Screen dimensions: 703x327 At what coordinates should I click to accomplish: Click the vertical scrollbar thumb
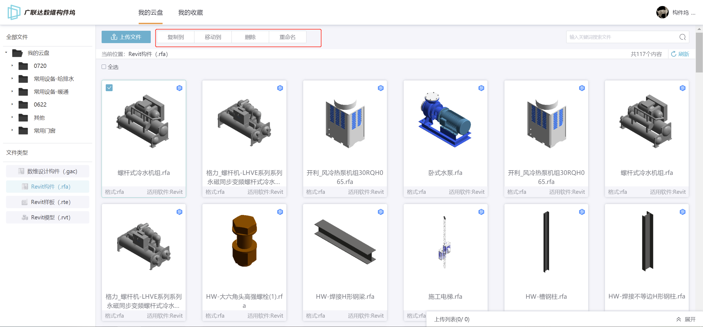coord(699,52)
